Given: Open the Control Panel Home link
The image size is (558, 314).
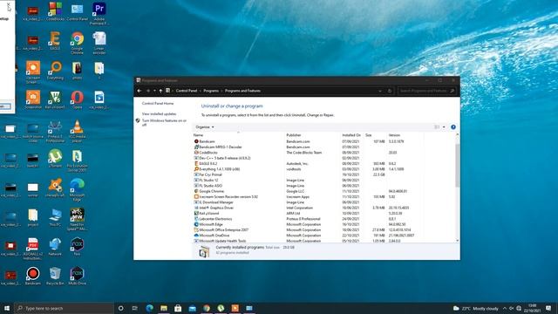Looking at the screenshot, I should (x=158, y=103).
